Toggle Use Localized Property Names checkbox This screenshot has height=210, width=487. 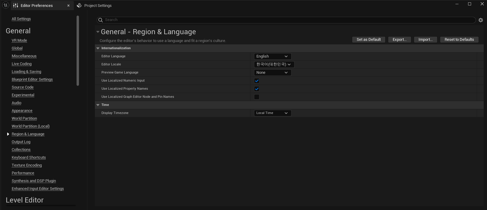[x=257, y=89]
